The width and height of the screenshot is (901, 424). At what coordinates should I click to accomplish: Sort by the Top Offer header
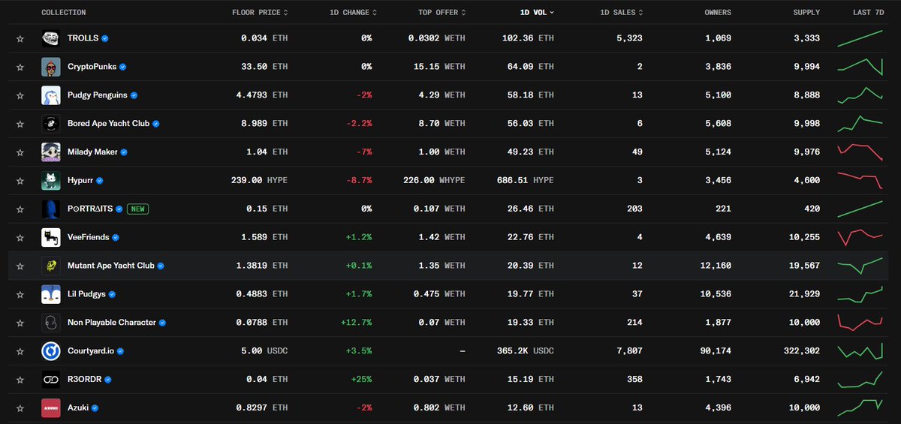coord(443,13)
